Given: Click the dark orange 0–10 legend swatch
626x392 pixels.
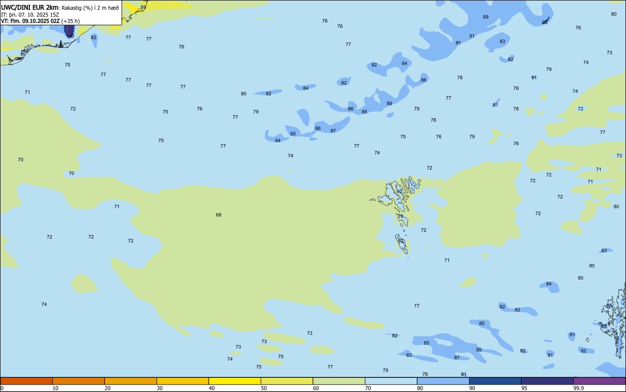Looking at the screenshot, I should pos(26,381).
